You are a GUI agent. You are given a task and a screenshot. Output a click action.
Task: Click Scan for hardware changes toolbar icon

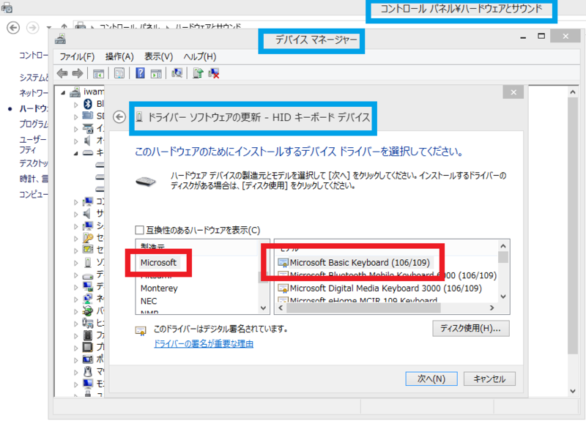177,72
